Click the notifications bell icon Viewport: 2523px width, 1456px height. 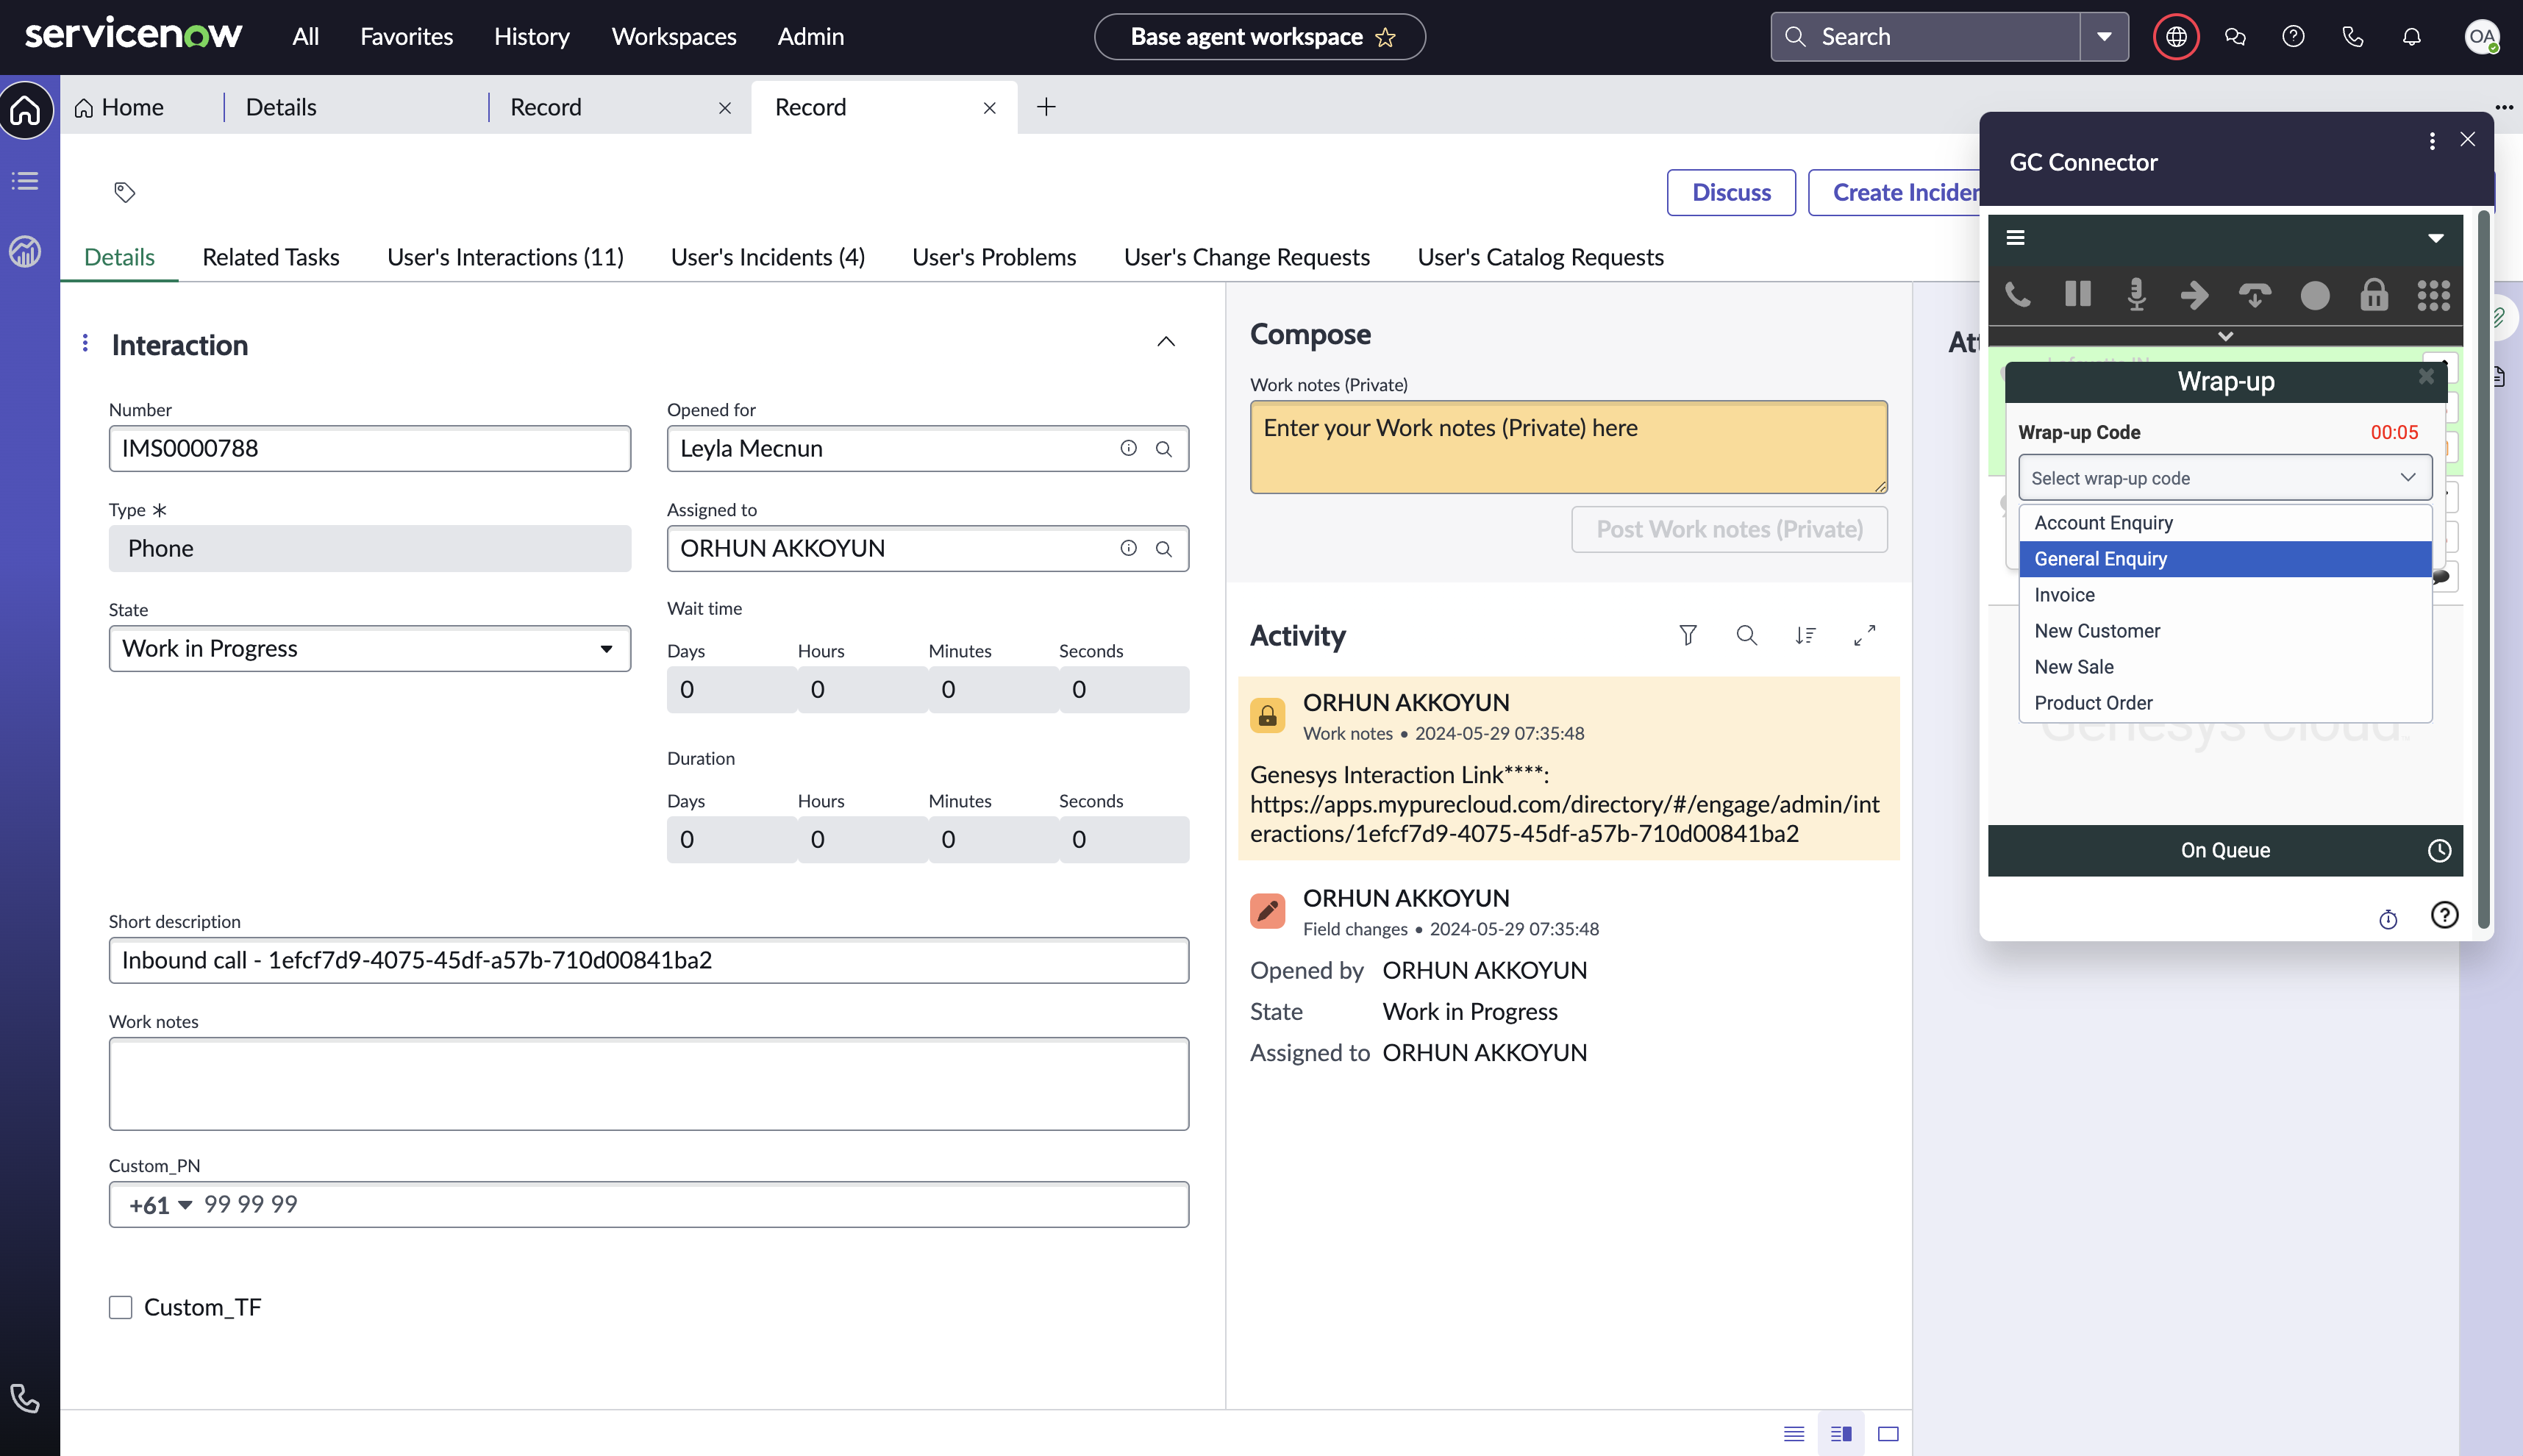[2411, 37]
